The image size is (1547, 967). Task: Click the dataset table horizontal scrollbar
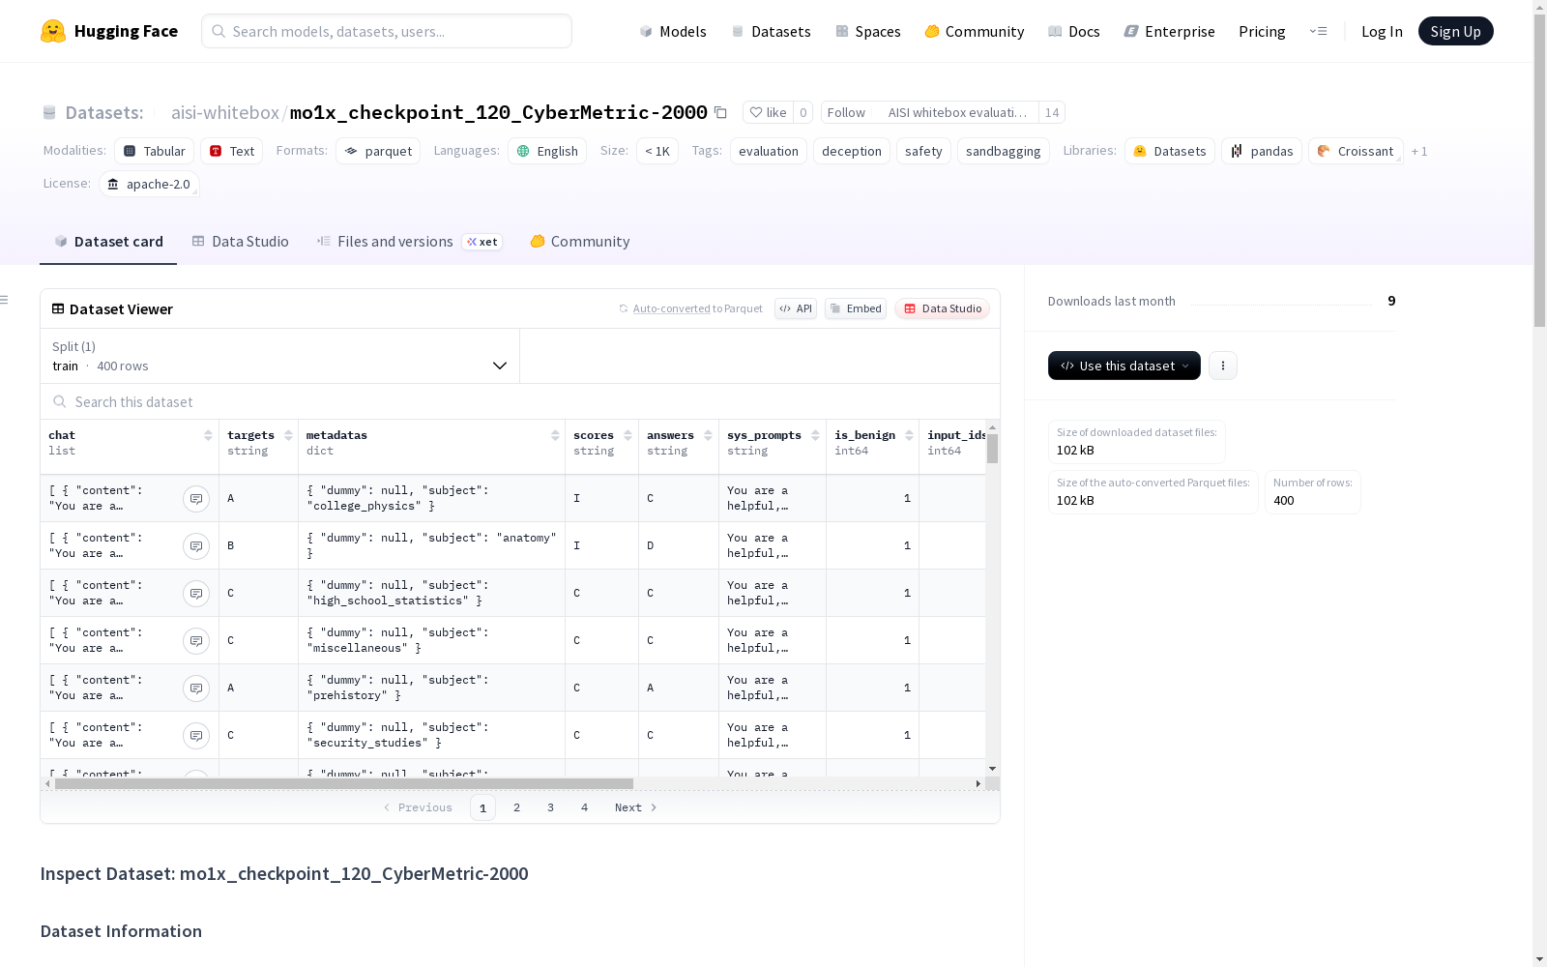point(344,783)
